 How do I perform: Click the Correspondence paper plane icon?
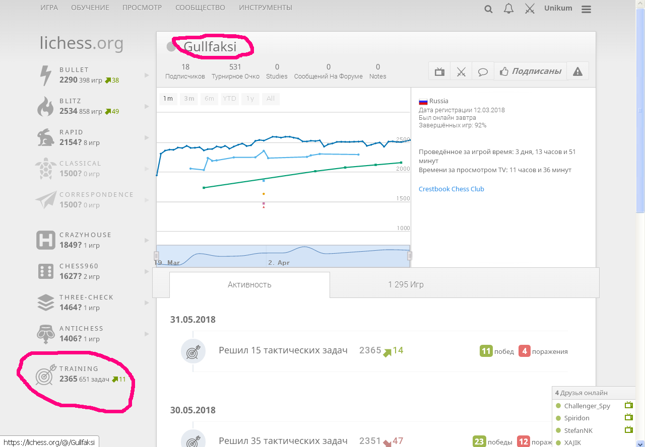[x=45, y=200]
